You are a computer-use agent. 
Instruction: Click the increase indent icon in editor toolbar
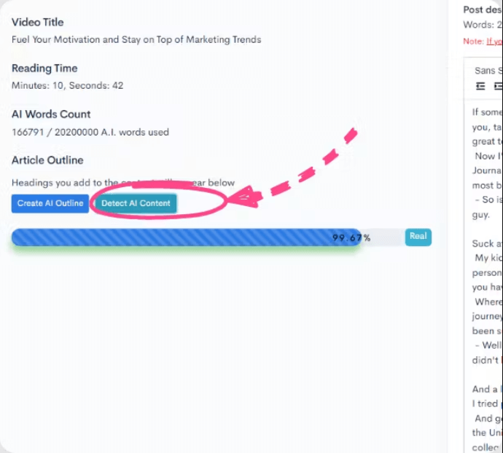(x=498, y=86)
